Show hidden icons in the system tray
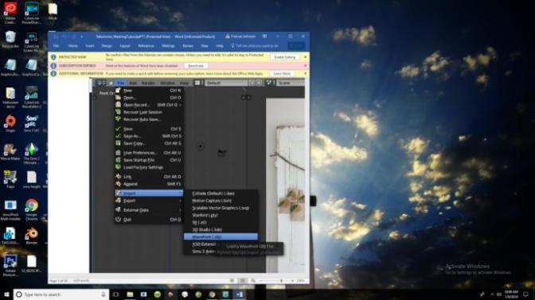The image size is (535, 300). (492, 294)
